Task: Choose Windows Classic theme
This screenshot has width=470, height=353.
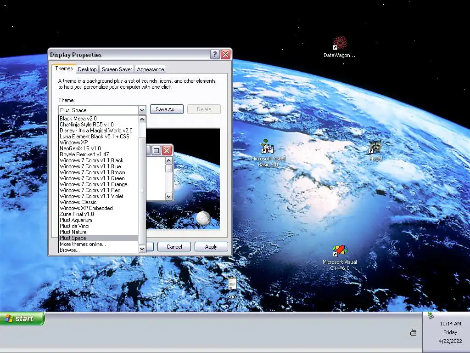Action: (99, 202)
